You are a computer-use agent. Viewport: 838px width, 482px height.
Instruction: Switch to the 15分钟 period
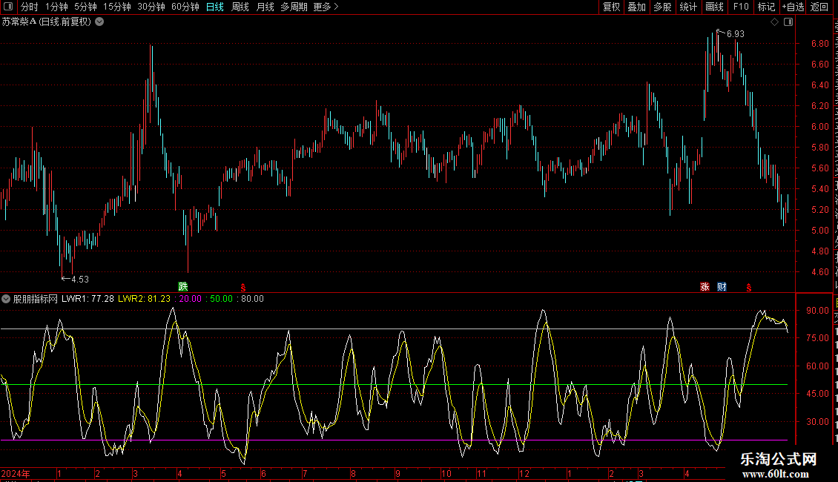[117, 7]
